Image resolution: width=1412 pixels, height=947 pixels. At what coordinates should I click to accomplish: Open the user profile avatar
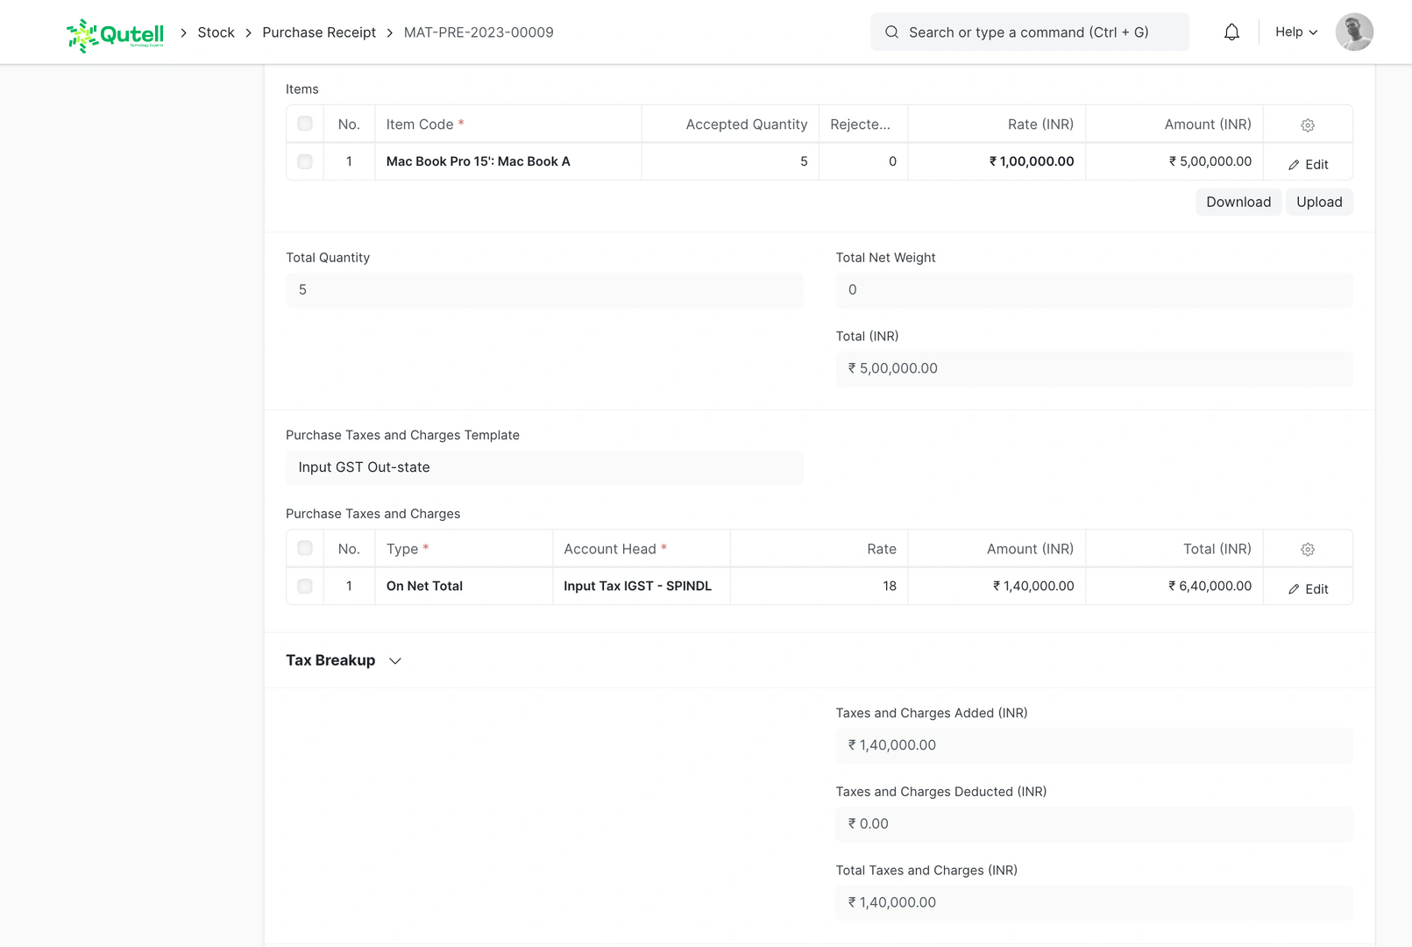click(x=1353, y=32)
